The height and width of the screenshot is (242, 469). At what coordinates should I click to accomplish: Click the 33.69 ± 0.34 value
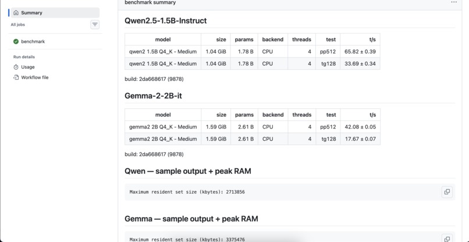[x=360, y=64]
